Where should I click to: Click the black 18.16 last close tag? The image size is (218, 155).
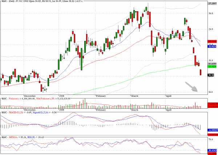point(211,75)
